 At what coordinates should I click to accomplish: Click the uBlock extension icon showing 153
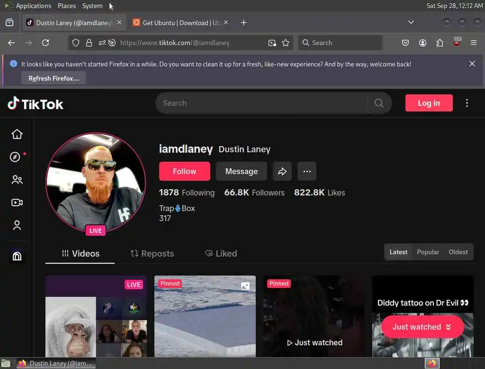[457, 42]
